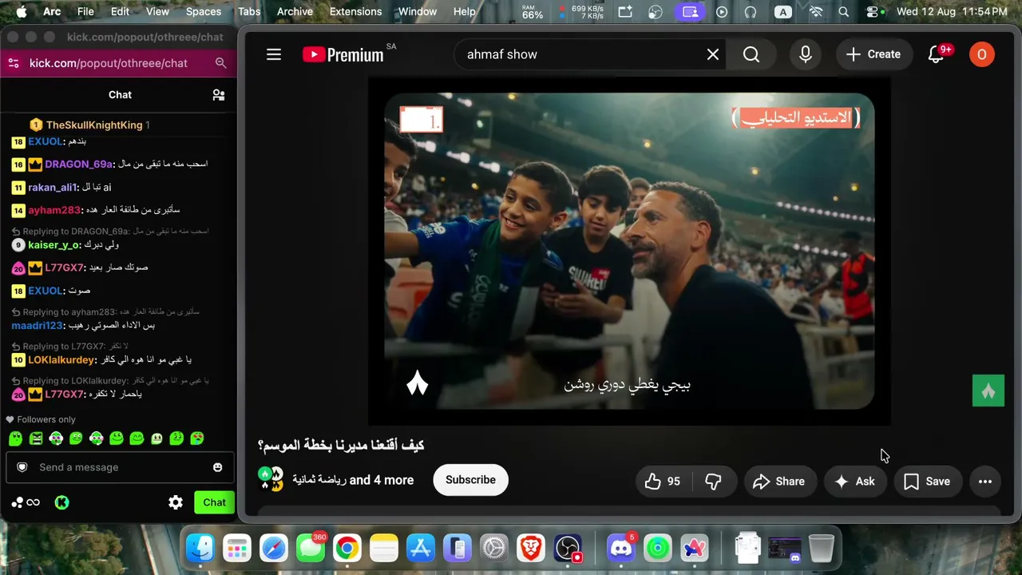This screenshot has width=1022, height=575.
Task: Open the YouTube account avatar menu
Action: (981, 54)
